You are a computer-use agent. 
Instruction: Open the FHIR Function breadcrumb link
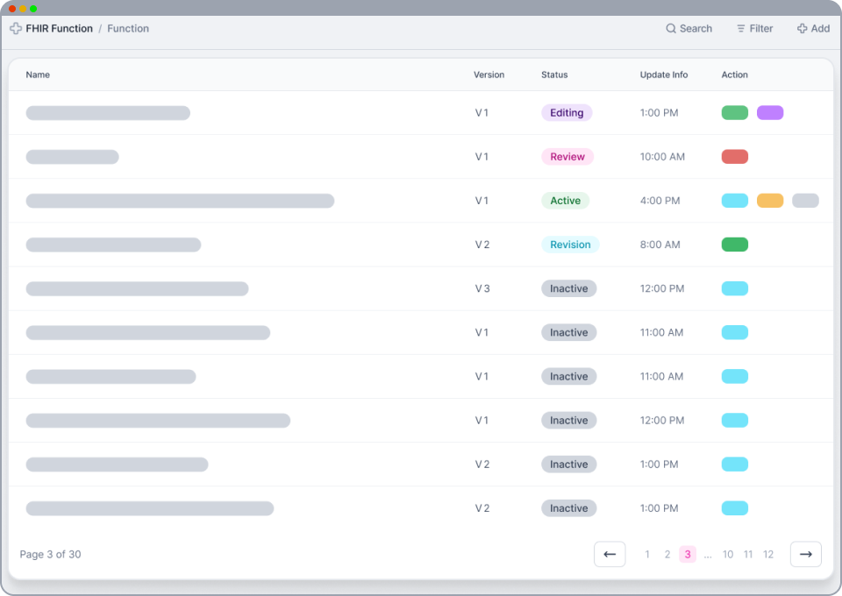pyautogui.click(x=59, y=29)
